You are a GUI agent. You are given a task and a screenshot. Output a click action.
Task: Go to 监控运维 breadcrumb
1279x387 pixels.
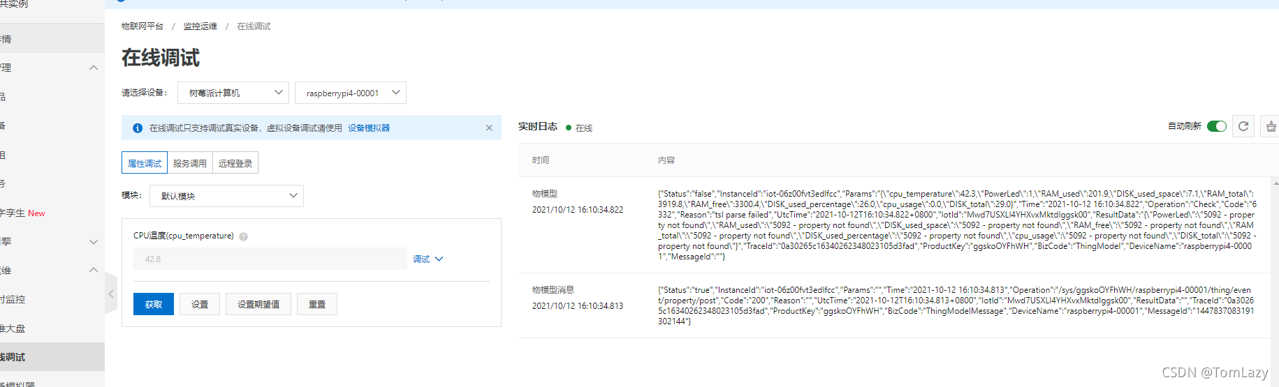[x=200, y=26]
